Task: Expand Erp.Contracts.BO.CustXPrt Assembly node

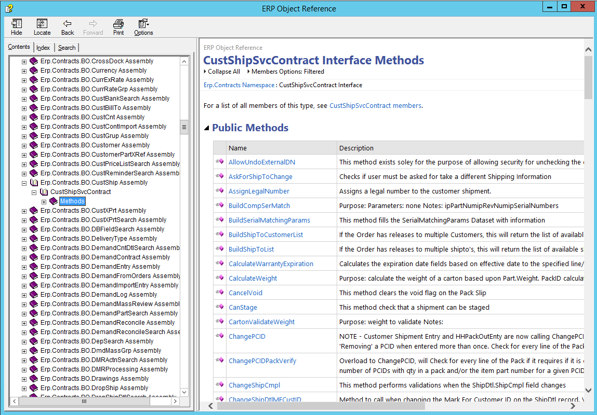Action: [x=24, y=211]
